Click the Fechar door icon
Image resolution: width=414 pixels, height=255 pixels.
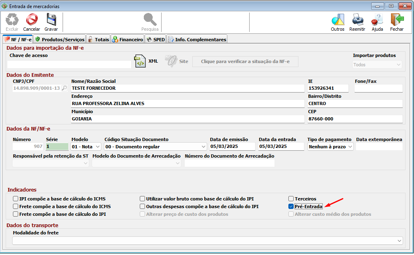pyautogui.click(x=397, y=19)
